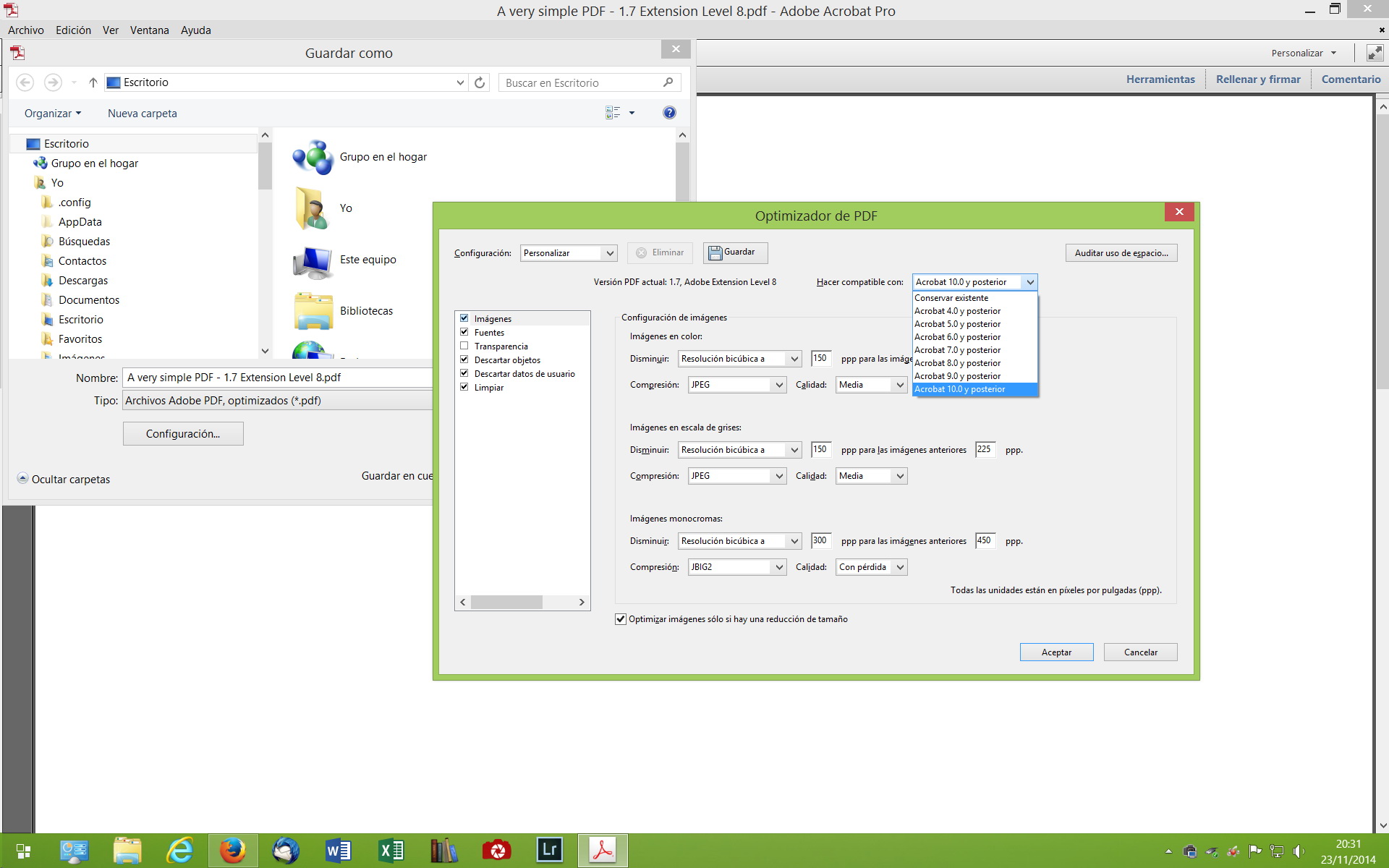The image size is (1389, 868).
Task: Click the refresh icon beside the Escritorio path
Action: tap(480, 82)
